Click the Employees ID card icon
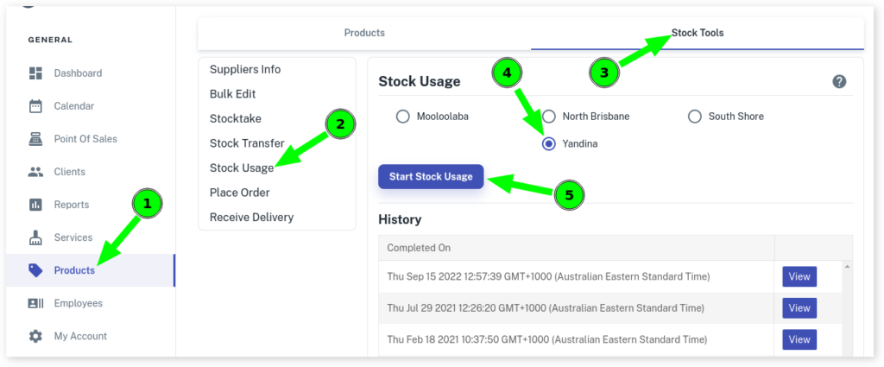This screenshot has height=367, width=884. pyautogui.click(x=35, y=303)
